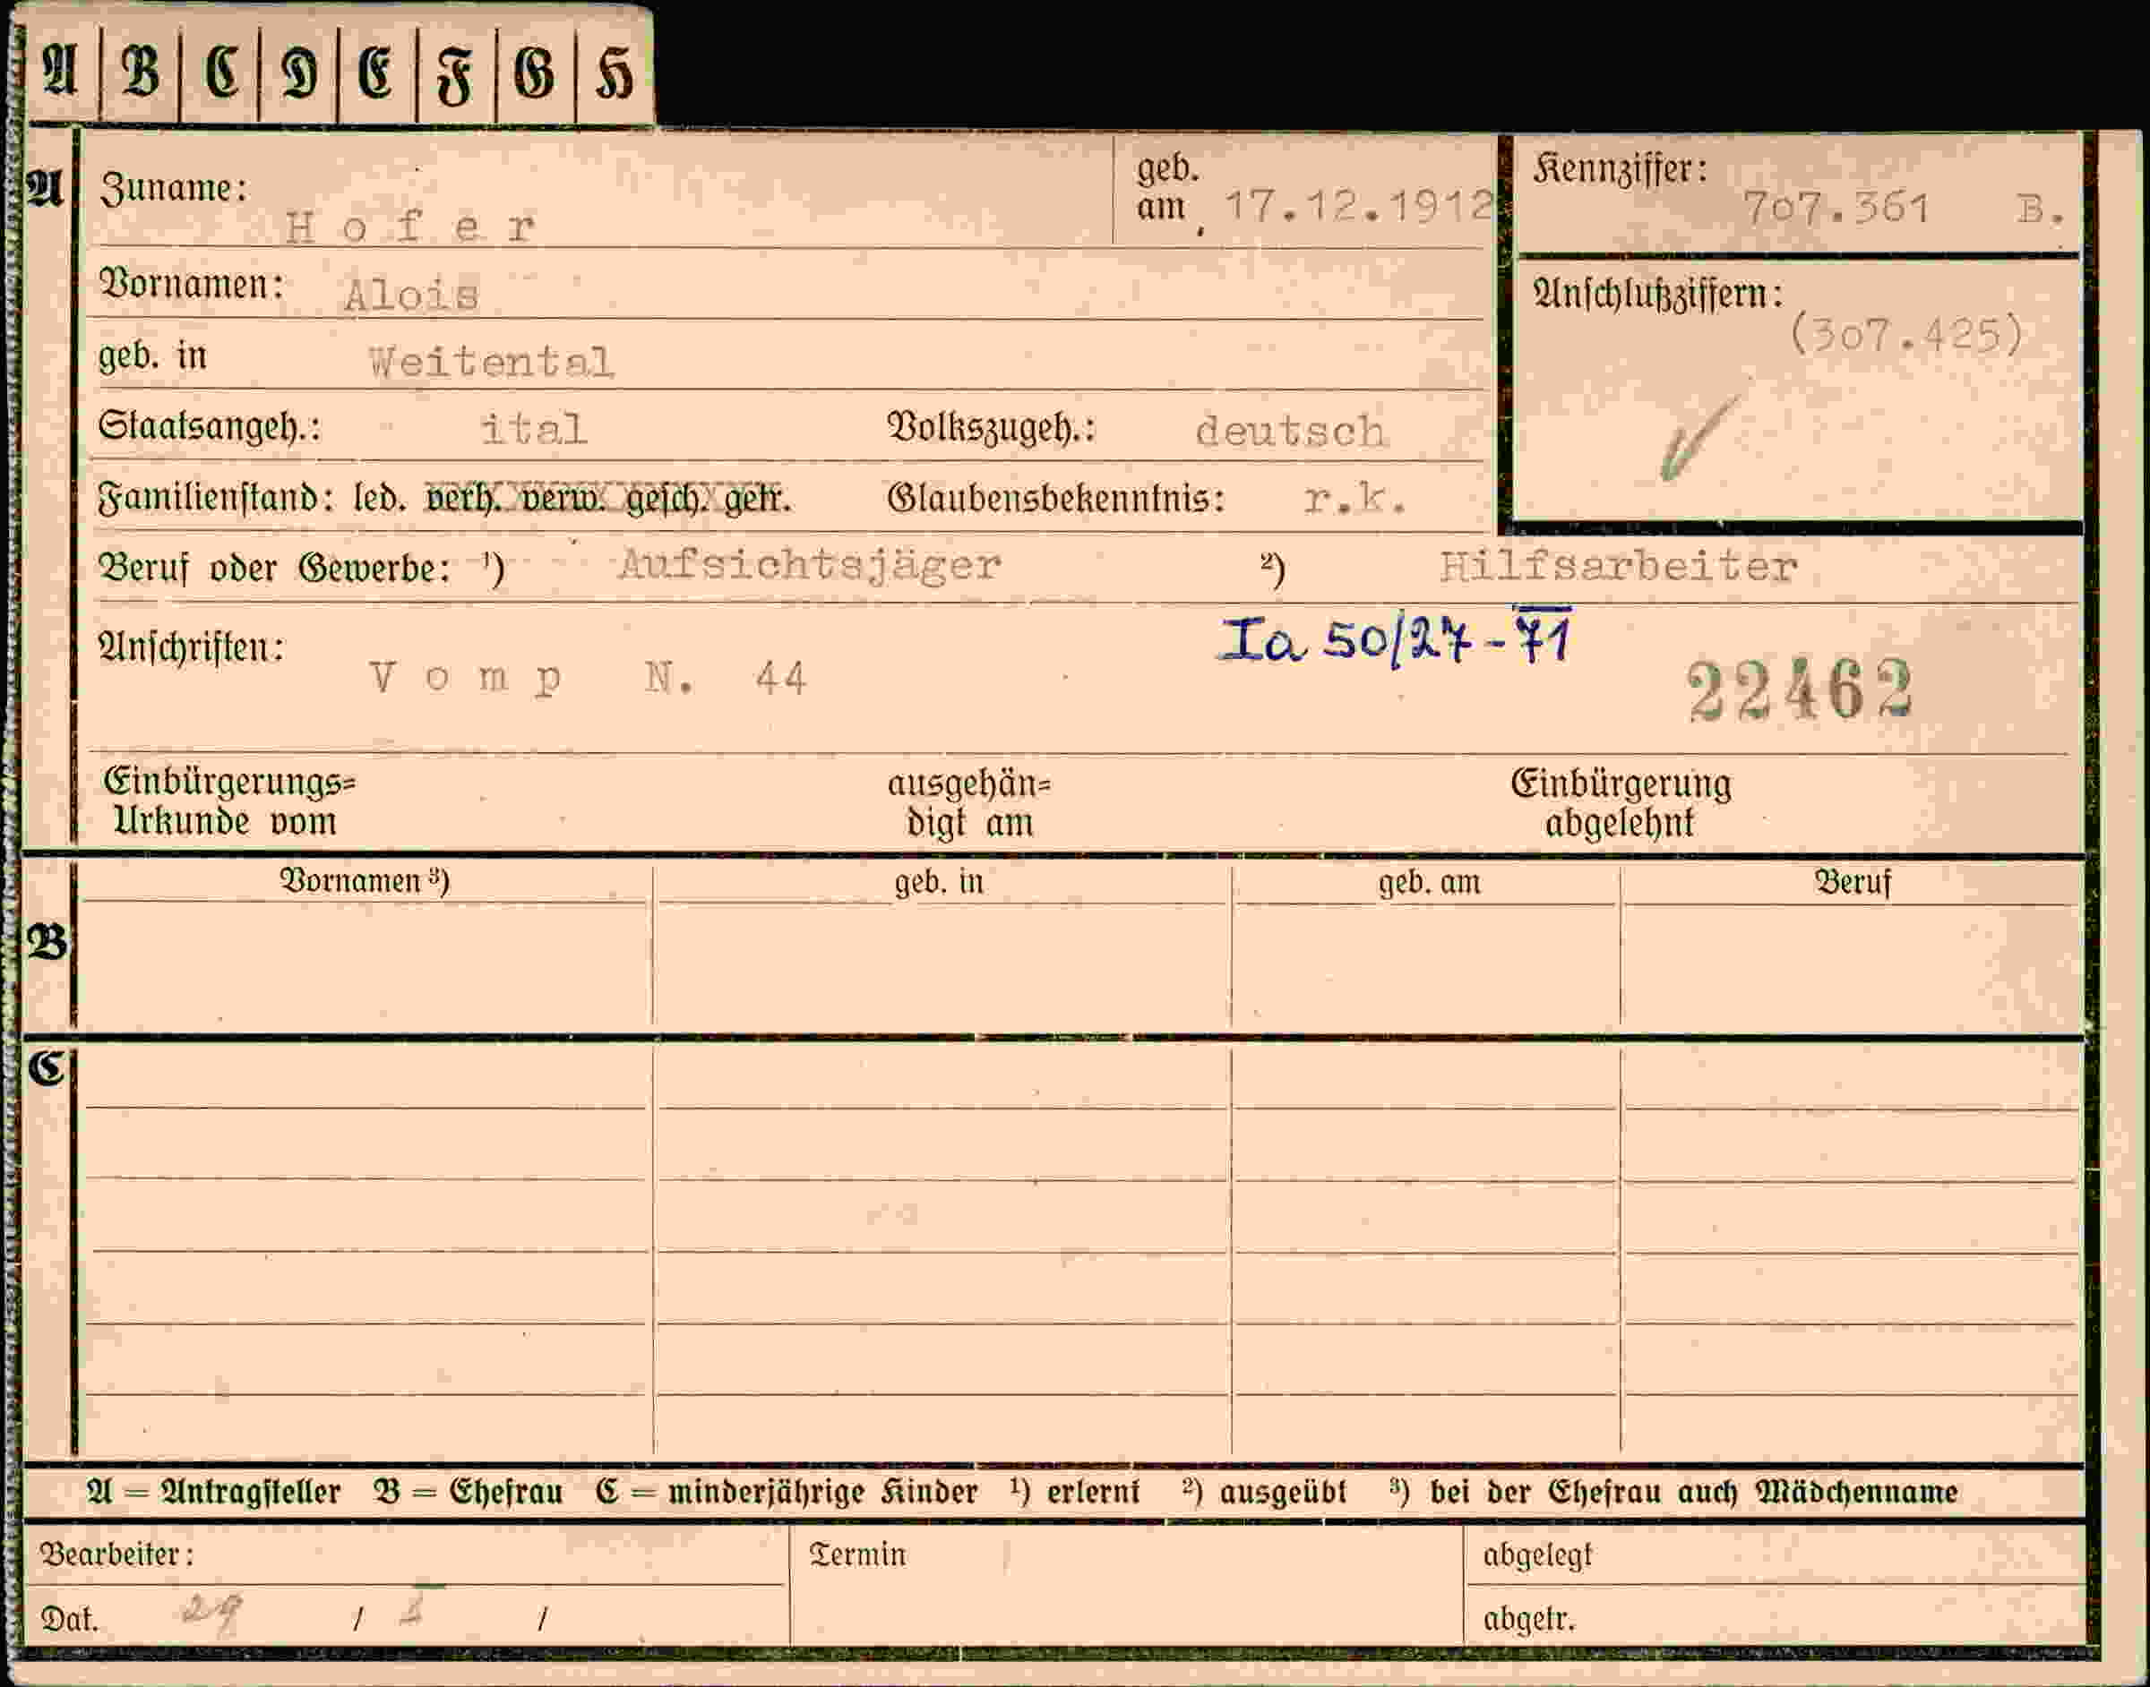Click the 'Kennziffer:' label
This screenshot has height=1687, width=2150.
(1620, 169)
